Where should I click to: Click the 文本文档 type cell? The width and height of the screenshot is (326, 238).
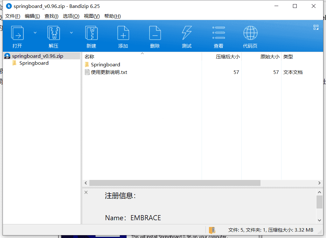pyautogui.click(x=293, y=72)
